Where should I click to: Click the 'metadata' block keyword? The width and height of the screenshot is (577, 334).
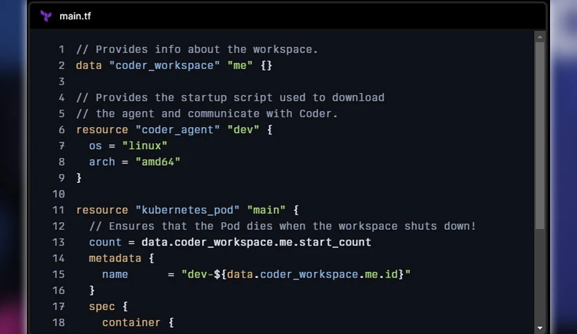point(115,258)
